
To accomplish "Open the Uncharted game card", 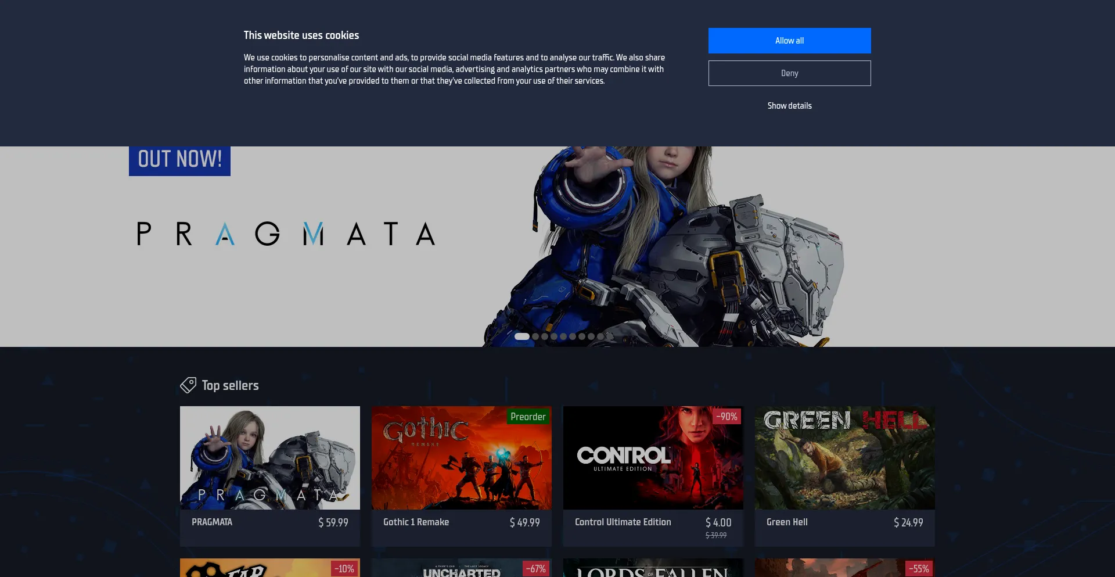I will click(462, 568).
